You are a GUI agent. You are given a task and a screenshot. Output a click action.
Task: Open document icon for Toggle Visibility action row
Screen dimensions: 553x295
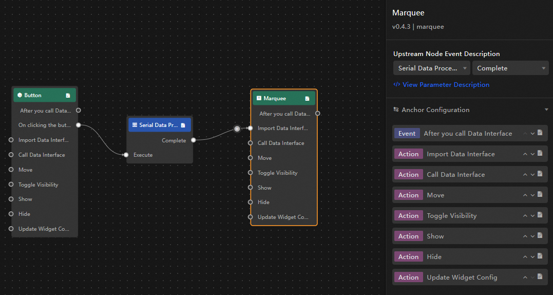(540, 215)
